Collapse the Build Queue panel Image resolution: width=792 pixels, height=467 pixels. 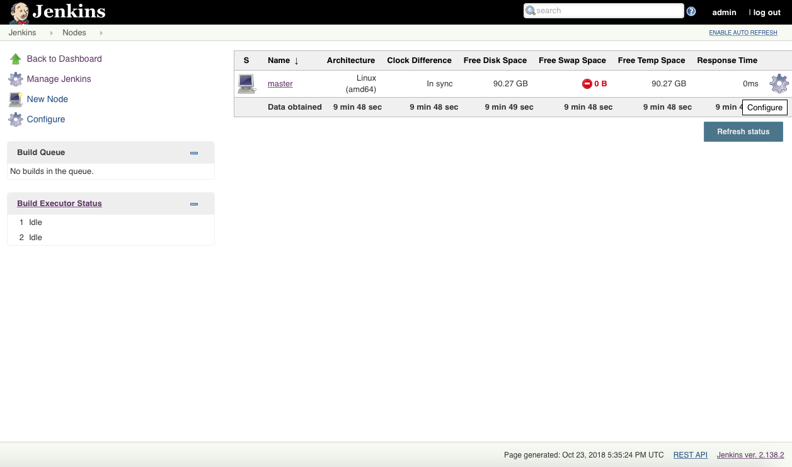(194, 153)
